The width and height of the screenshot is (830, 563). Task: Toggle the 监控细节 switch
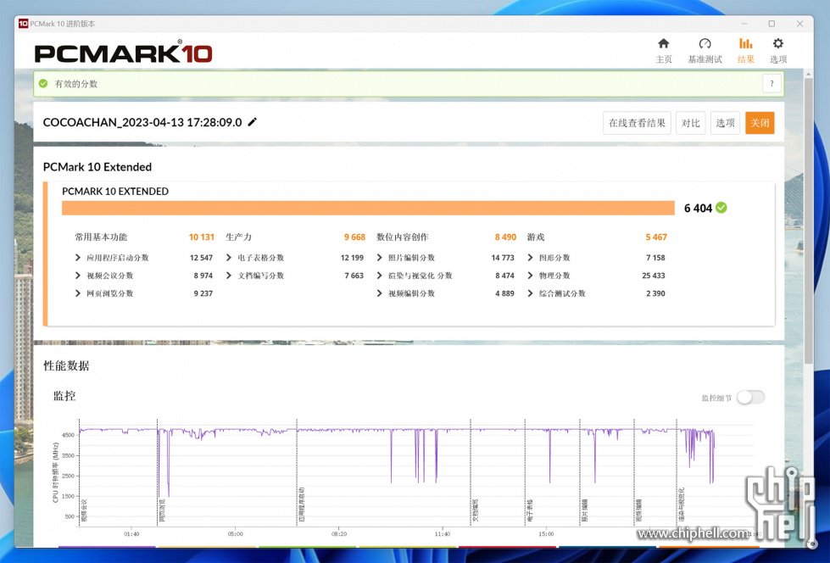pyautogui.click(x=750, y=397)
